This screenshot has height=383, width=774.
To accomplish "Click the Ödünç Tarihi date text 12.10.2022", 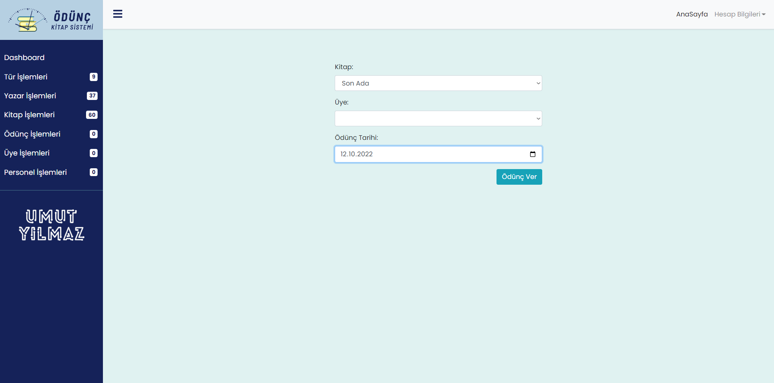I will click(x=357, y=154).
